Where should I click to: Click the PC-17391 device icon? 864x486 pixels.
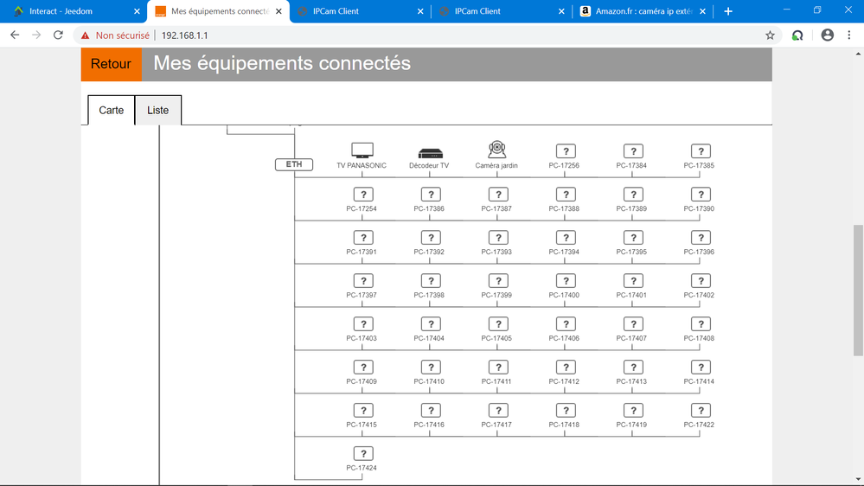click(x=363, y=238)
